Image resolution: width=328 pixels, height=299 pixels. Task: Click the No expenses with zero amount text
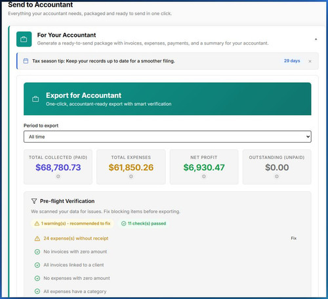(x=77, y=278)
